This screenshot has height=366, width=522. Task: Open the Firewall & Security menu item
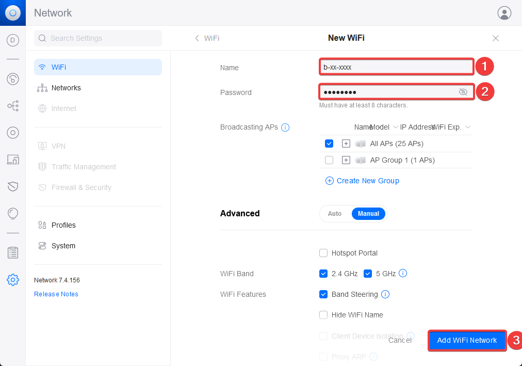98,187
